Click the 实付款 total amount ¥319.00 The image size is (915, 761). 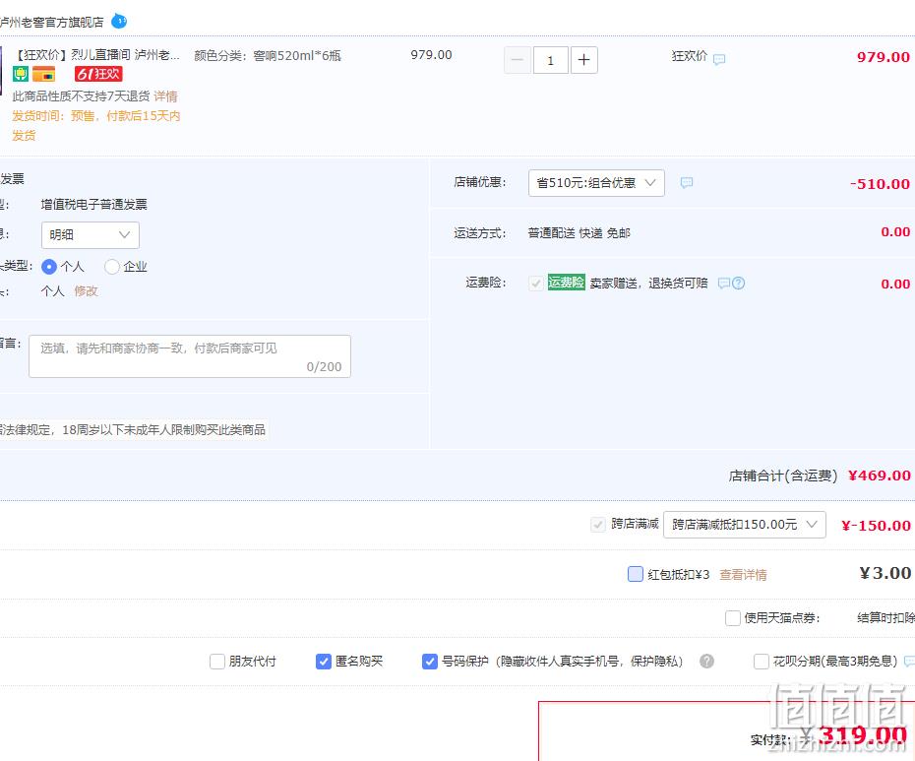point(856,735)
